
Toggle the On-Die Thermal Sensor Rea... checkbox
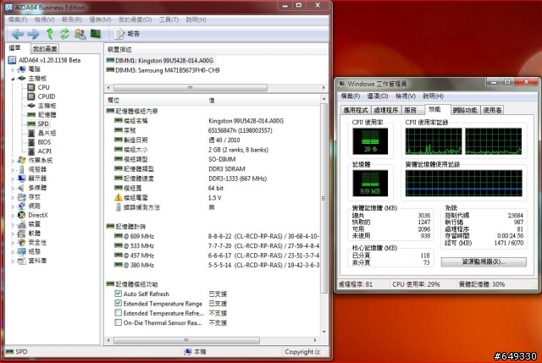(x=119, y=322)
